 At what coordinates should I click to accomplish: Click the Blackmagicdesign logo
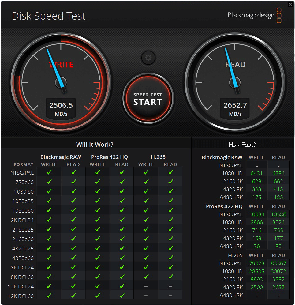(x=254, y=15)
